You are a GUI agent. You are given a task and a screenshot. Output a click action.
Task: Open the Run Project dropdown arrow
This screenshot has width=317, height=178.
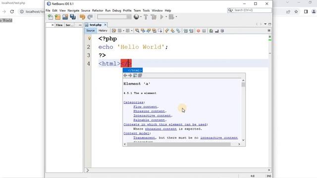(166, 17)
